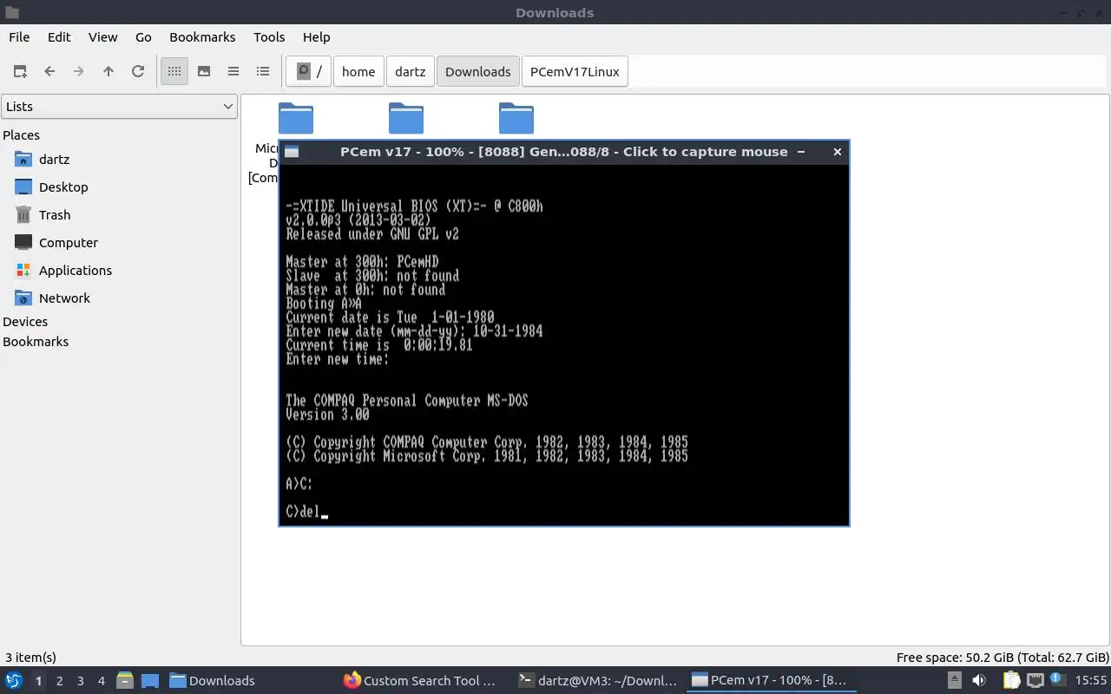Viewport: 1111px width, 694px height.
Task: Open the Go menu
Action: (x=143, y=36)
